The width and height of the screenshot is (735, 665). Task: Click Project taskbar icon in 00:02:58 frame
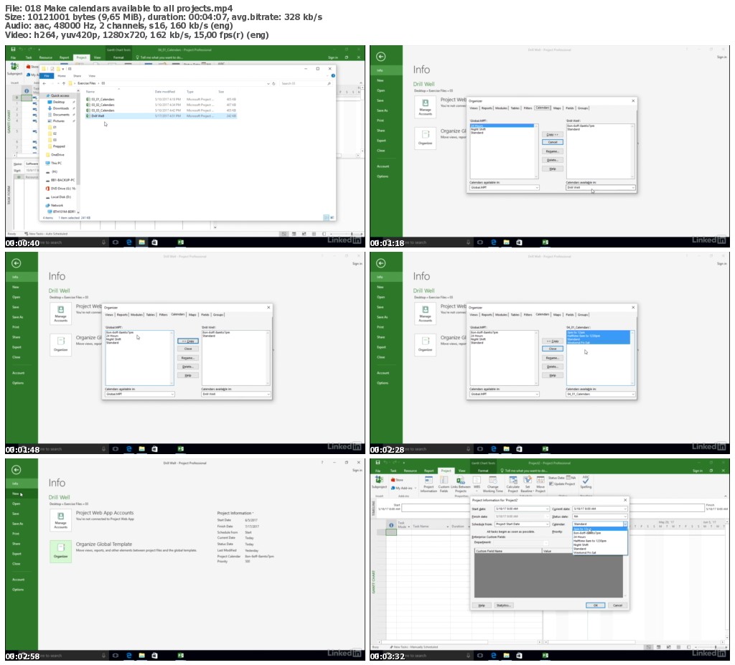(180, 656)
